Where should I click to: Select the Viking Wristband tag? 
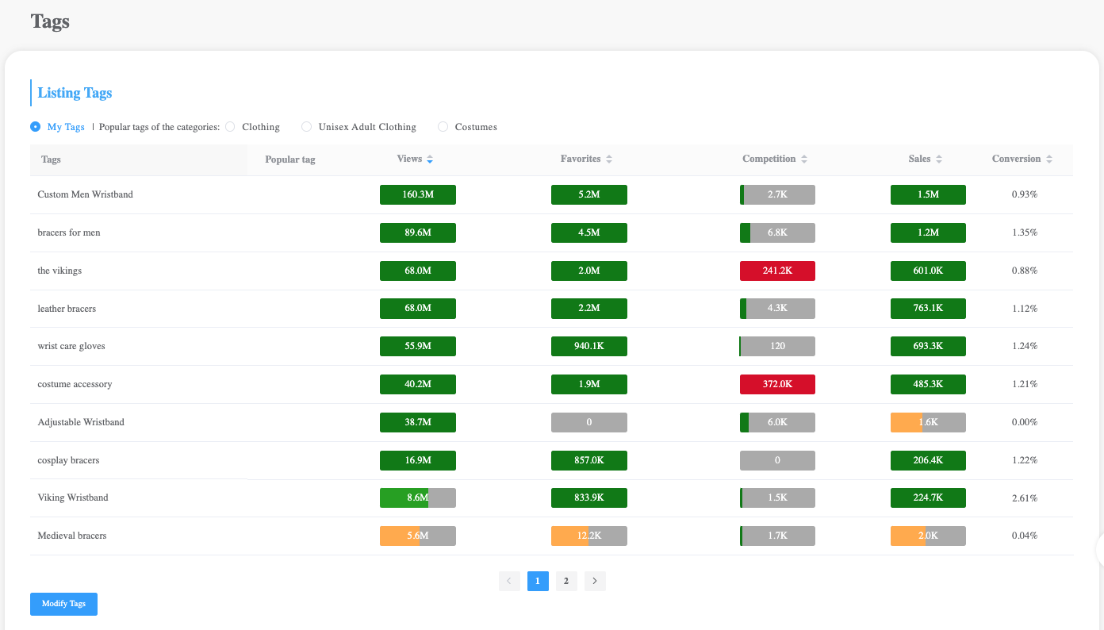[x=73, y=498]
